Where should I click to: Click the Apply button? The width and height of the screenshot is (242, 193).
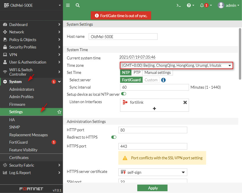pos(152,188)
